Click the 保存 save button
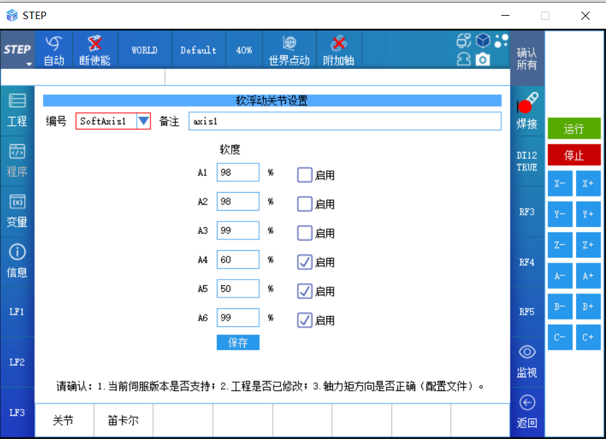Viewport: 606px width, 439px height. [238, 343]
